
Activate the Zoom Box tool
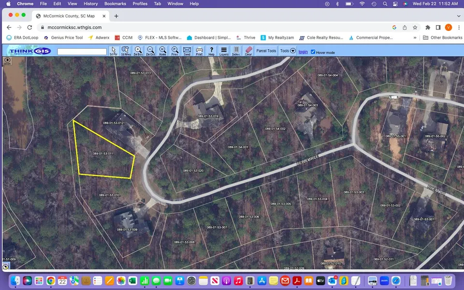tap(138, 51)
